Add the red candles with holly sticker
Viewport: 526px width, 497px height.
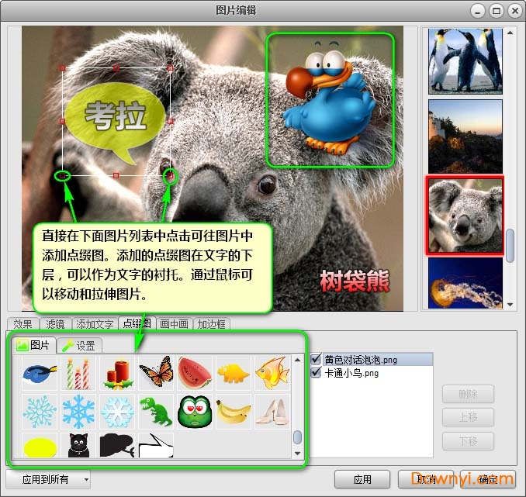coord(116,373)
